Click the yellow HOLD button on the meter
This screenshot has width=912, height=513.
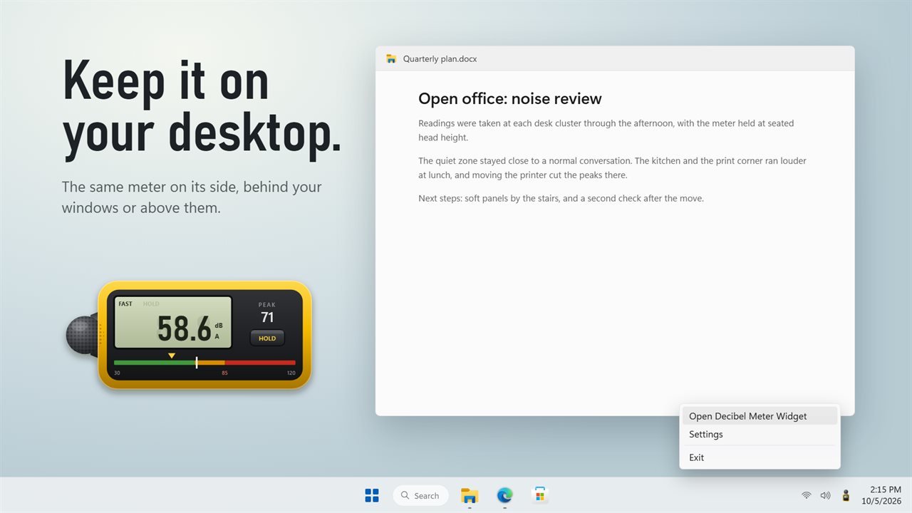pyautogui.click(x=267, y=338)
